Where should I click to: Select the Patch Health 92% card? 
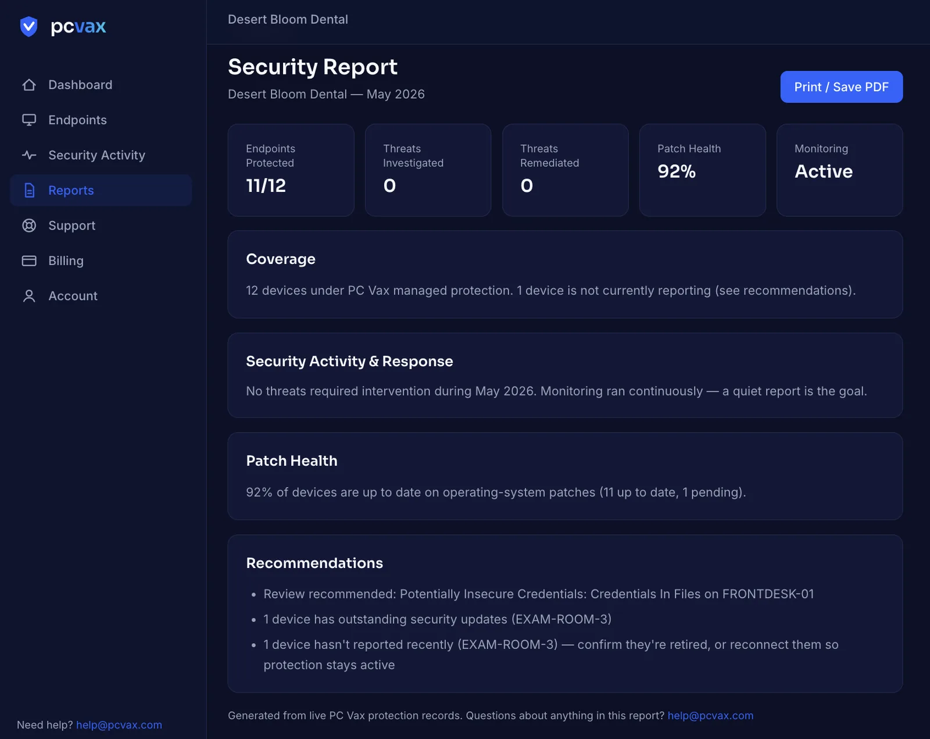pos(703,170)
